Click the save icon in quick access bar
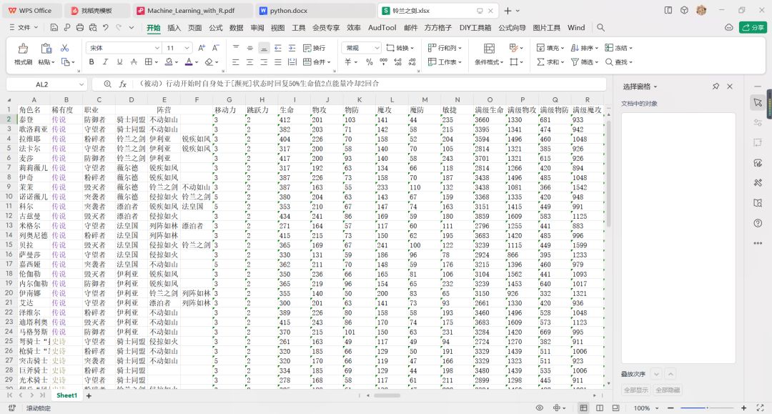The width and height of the screenshot is (772, 414). (54, 28)
